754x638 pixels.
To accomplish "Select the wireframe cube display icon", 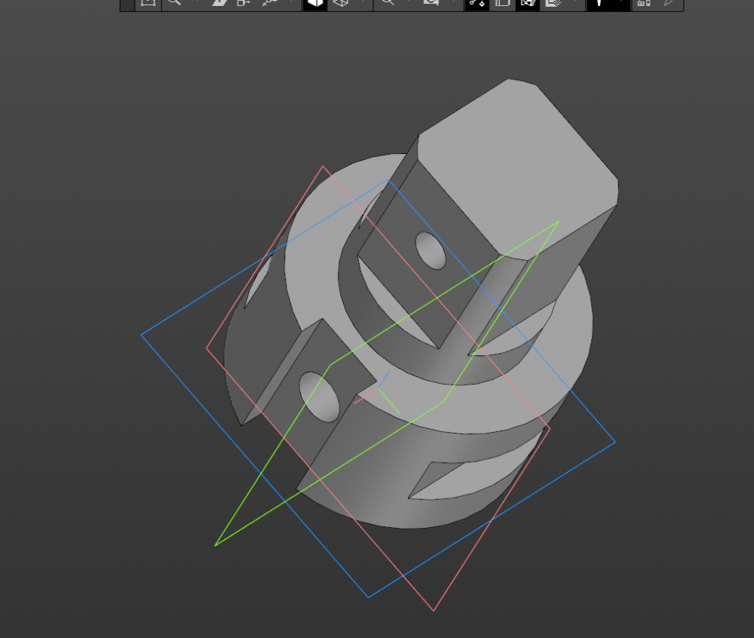I will coord(341,3).
